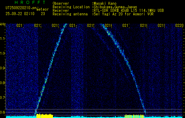Click the 0.7 frequency axis label
Viewport: 185px width, 118px height.
pos(2,98)
